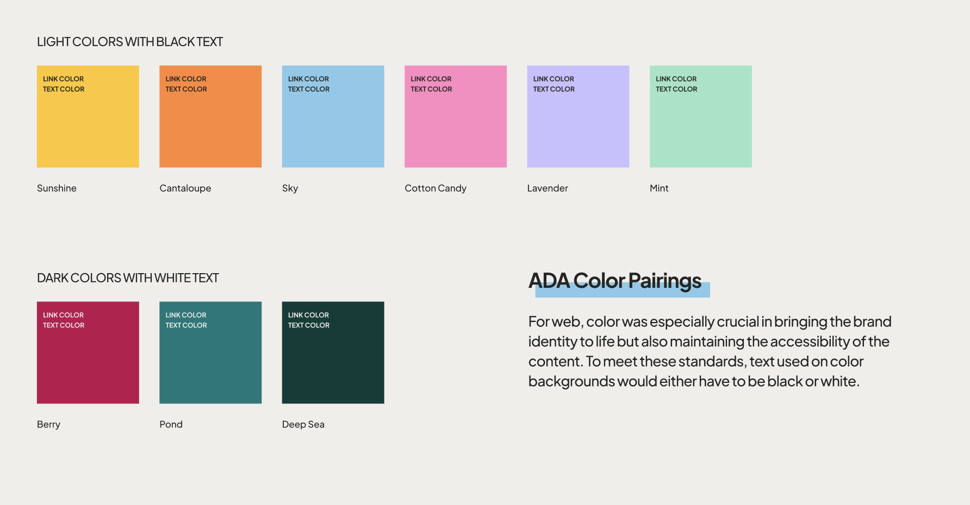Click the ADA Color Pairings heading
This screenshot has width=970, height=505.
click(615, 281)
